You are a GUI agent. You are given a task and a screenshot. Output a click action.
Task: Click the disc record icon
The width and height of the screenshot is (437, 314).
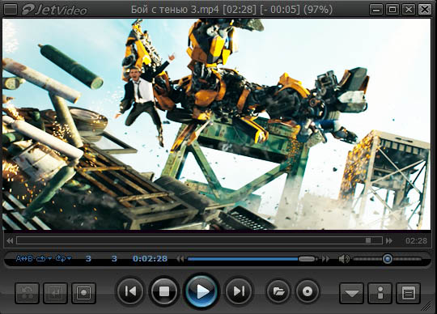coord(308,291)
